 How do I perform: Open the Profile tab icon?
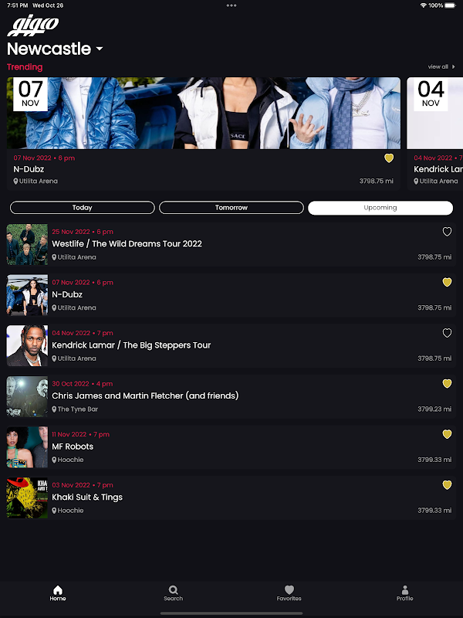pyautogui.click(x=404, y=590)
